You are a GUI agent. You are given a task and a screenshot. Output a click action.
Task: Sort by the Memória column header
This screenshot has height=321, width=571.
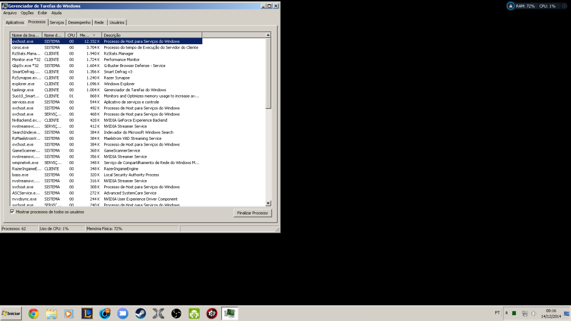[89, 35]
